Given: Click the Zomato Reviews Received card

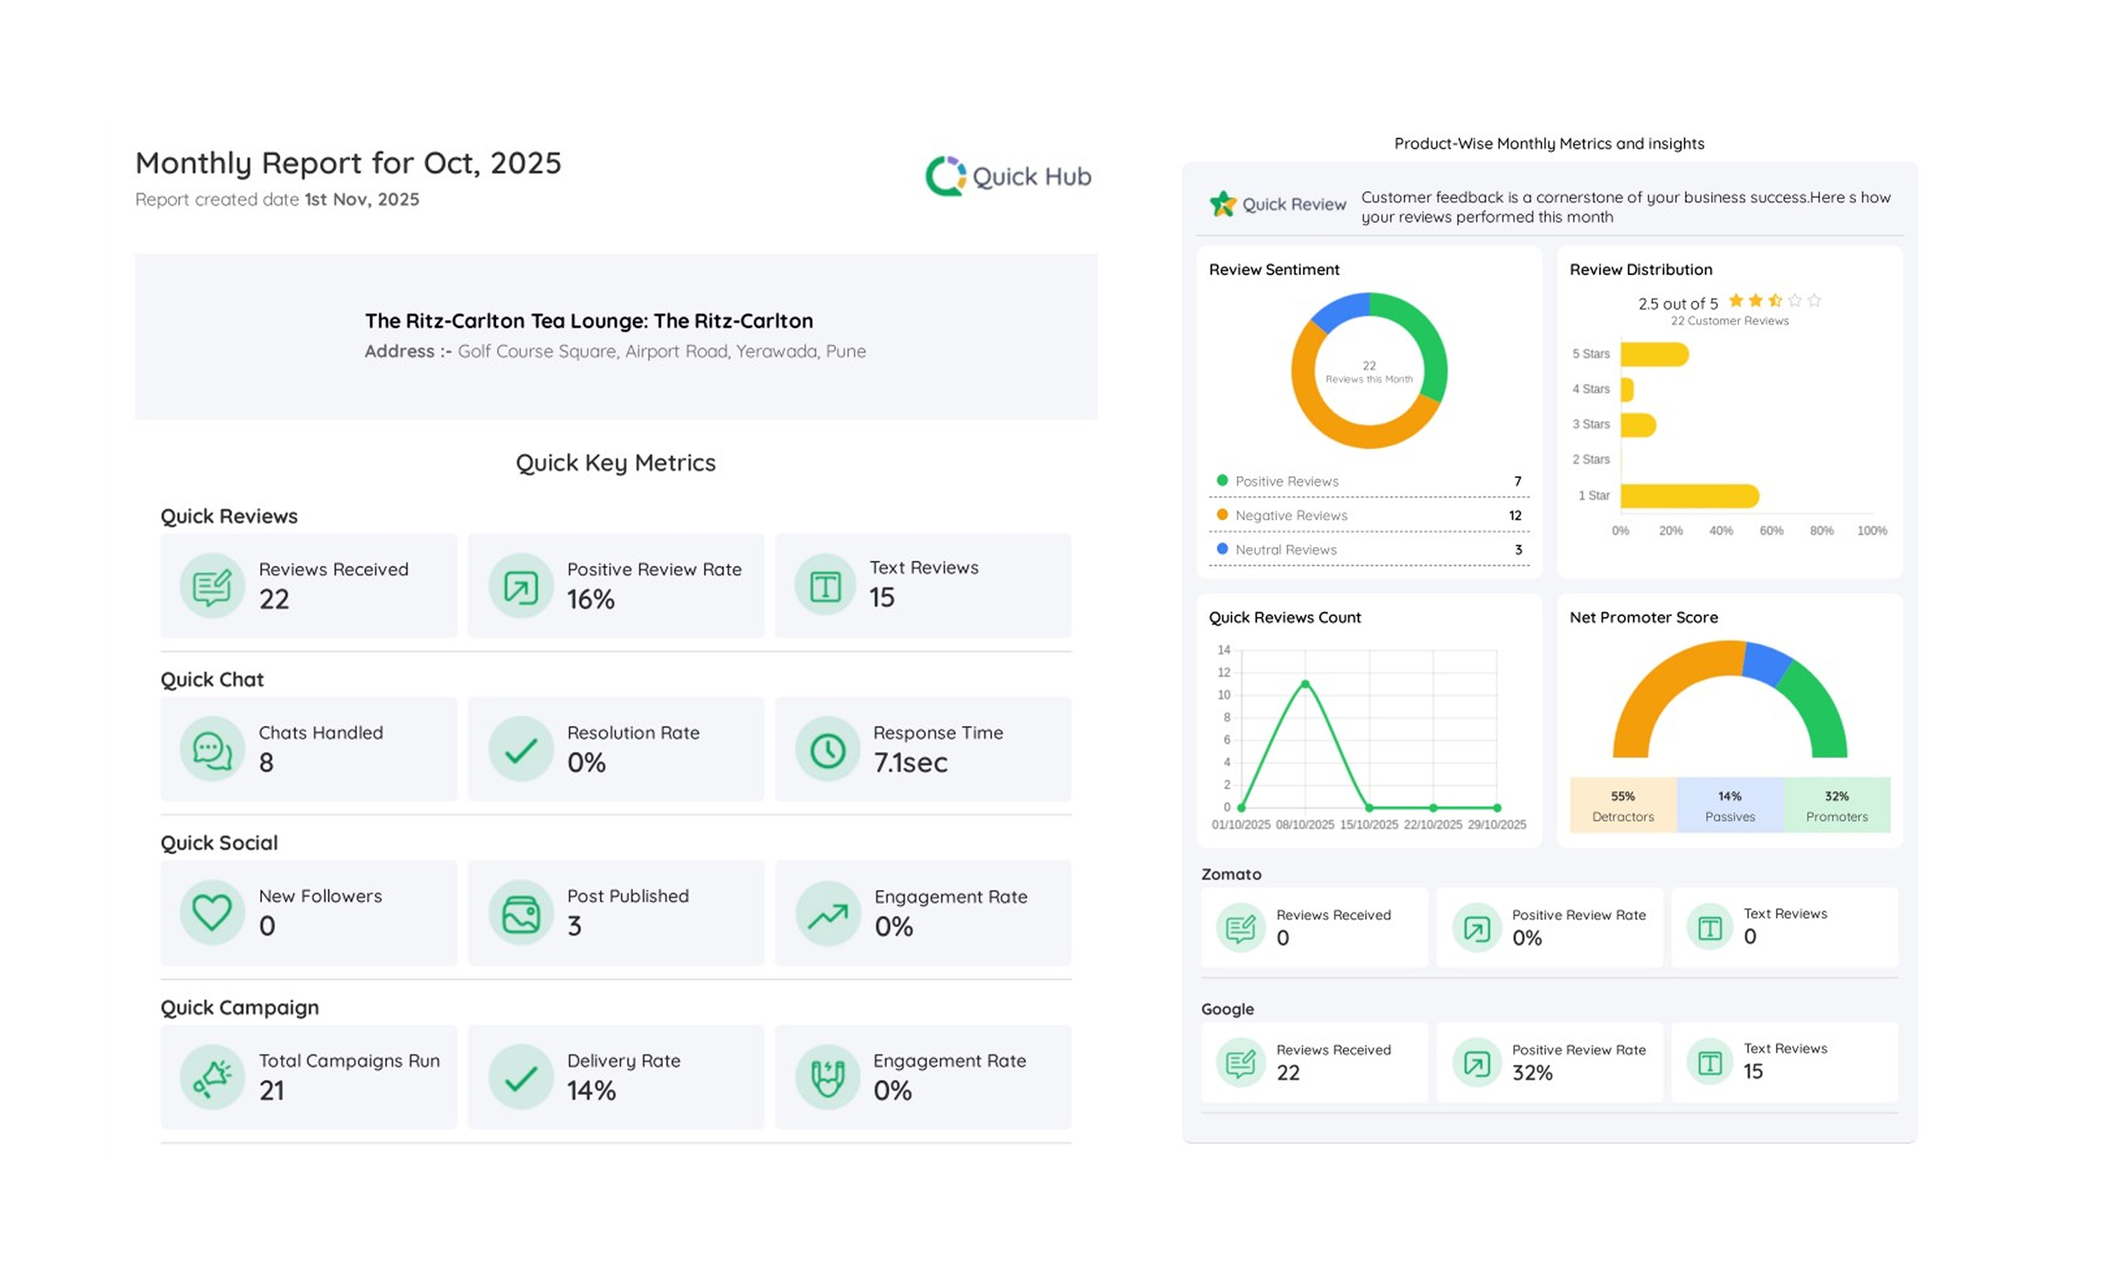Looking at the screenshot, I should click(x=1314, y=927).
